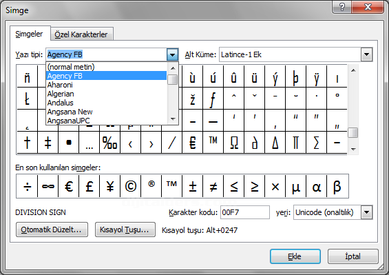389x275 pixels.
Task: Pick Angsana New from the font list
Action: [107, 112]
